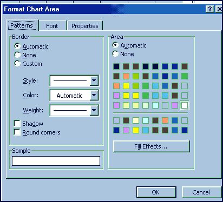The image size is (223, 202).
Task: Select the white color swatch
Action: [x=185, y=105]
